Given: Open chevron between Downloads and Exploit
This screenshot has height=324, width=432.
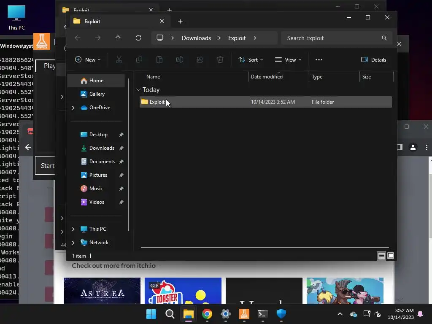Looking at the screenshot, I should [x=219, y=38].
